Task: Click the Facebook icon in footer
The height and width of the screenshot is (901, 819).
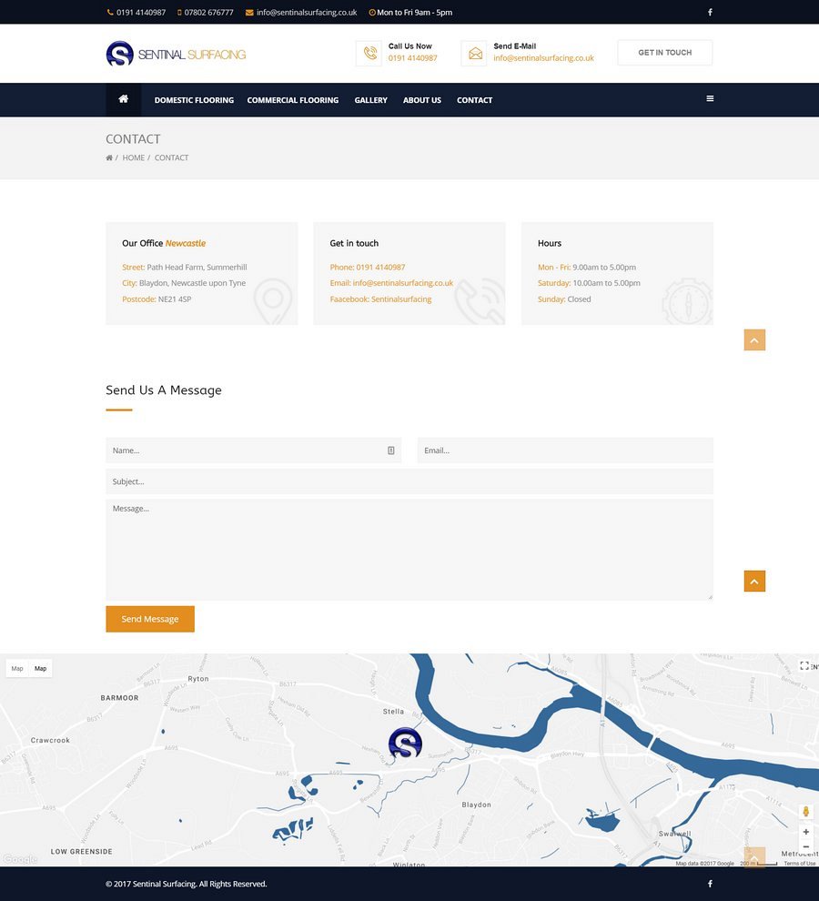Action: [x=710, y=884]
